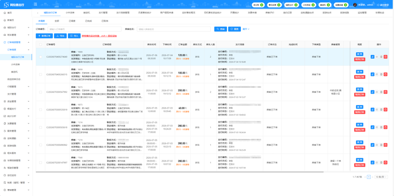This screenshot has width=394, height=196.
Task: Check the box for order CJ2026070300496962
Action: click(41, 145)
